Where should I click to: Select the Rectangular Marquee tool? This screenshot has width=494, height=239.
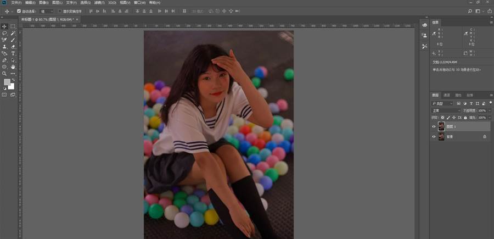coord(12,26)
